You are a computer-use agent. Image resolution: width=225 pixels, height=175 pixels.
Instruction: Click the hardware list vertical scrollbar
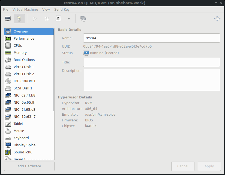click(54, 68)
